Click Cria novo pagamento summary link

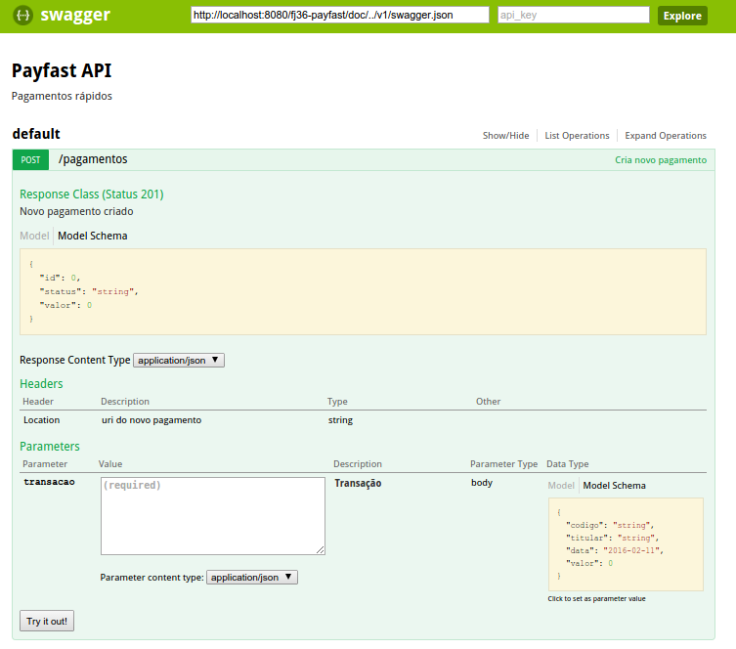(x=661, y=160)
